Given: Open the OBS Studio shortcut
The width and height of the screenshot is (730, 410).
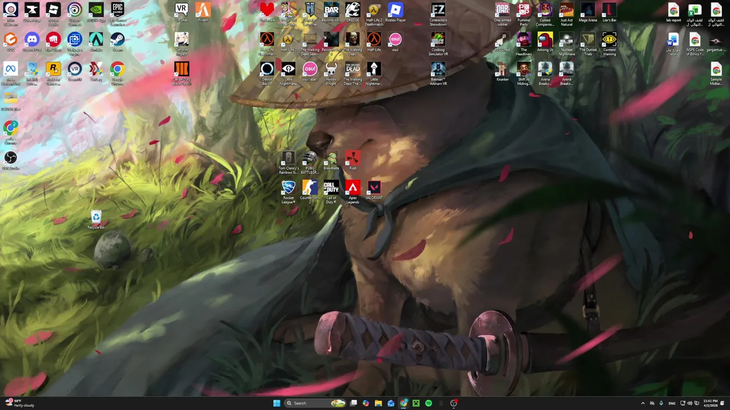Looking at the screenshot, I should 10,161.
